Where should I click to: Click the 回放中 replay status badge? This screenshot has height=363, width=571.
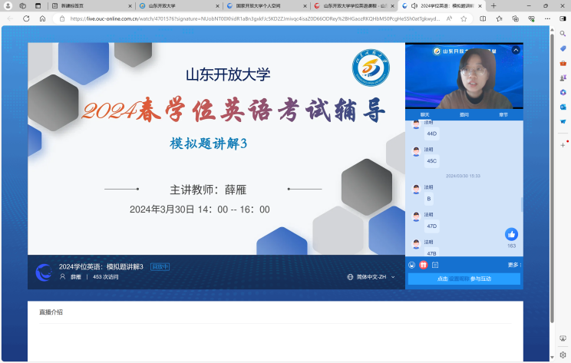pyautogui.click(x=160, y=267)
